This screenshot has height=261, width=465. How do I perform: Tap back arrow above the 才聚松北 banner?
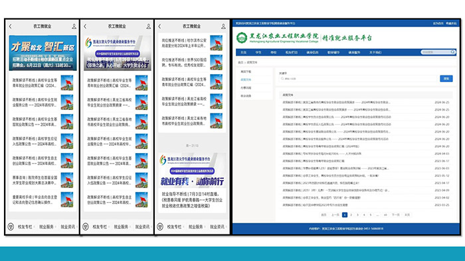tap(11, 26)
